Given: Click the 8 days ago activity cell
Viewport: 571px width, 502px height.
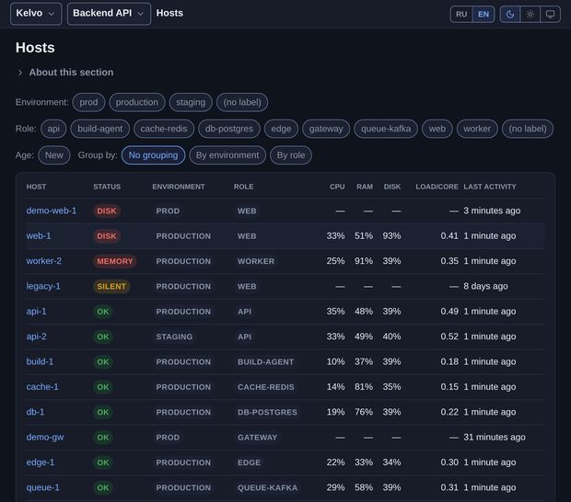Looking at the screenshot, I should [485, 287].
